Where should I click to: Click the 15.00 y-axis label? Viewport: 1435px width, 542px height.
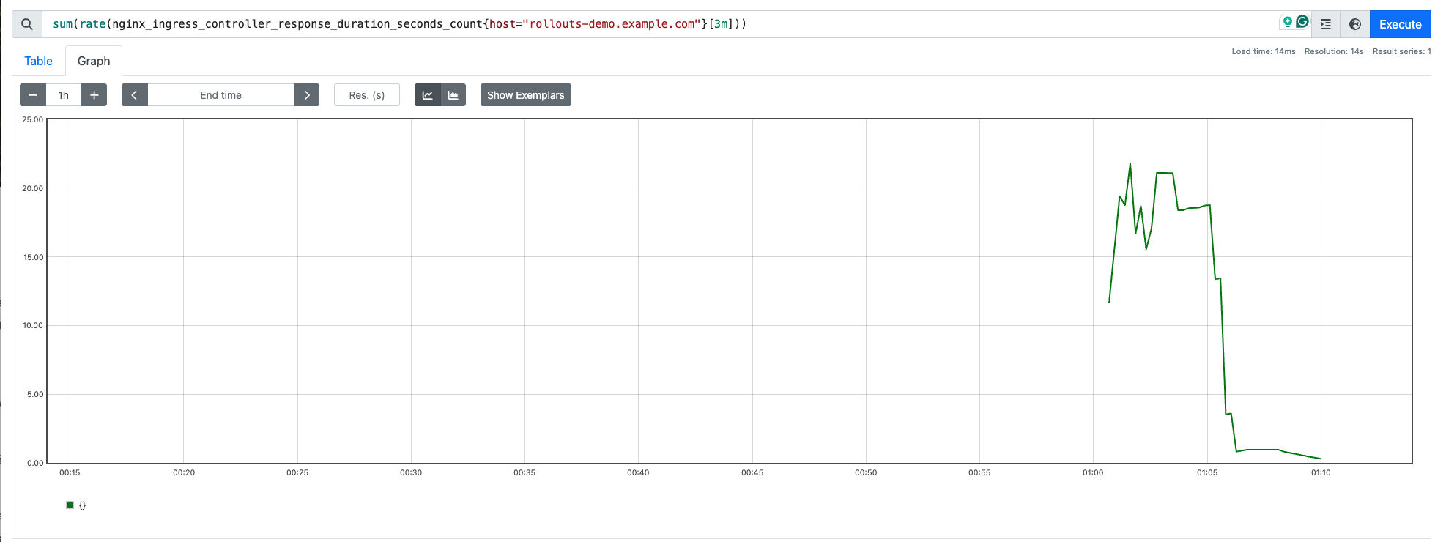point(32,257)
